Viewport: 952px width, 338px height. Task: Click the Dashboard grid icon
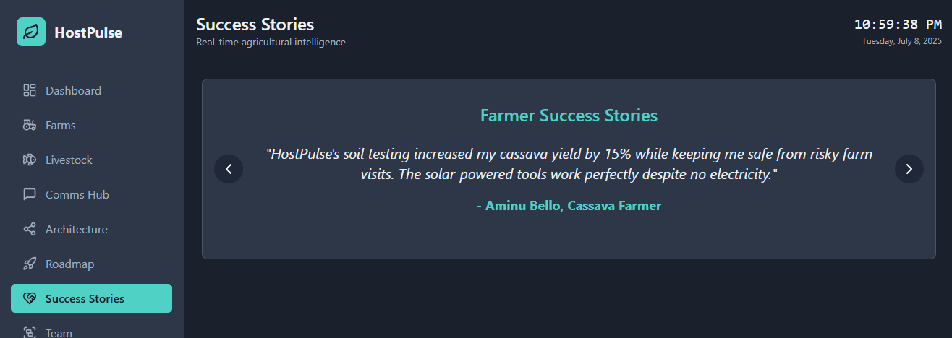coord(30,90)
